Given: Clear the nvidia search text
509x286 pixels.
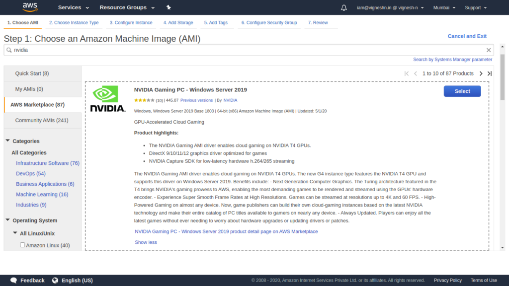Looking at the screenshot, I should pos(489,50).
